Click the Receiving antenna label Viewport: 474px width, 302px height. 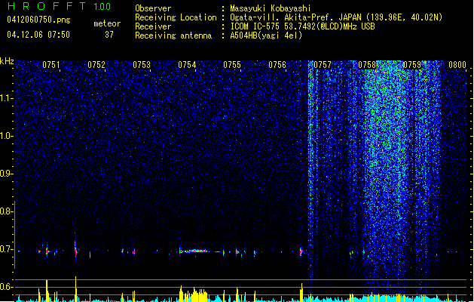[x=173, y=35]
